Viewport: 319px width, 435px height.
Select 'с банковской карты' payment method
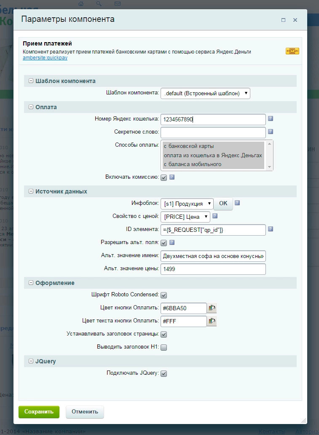[x=213, y=146]
